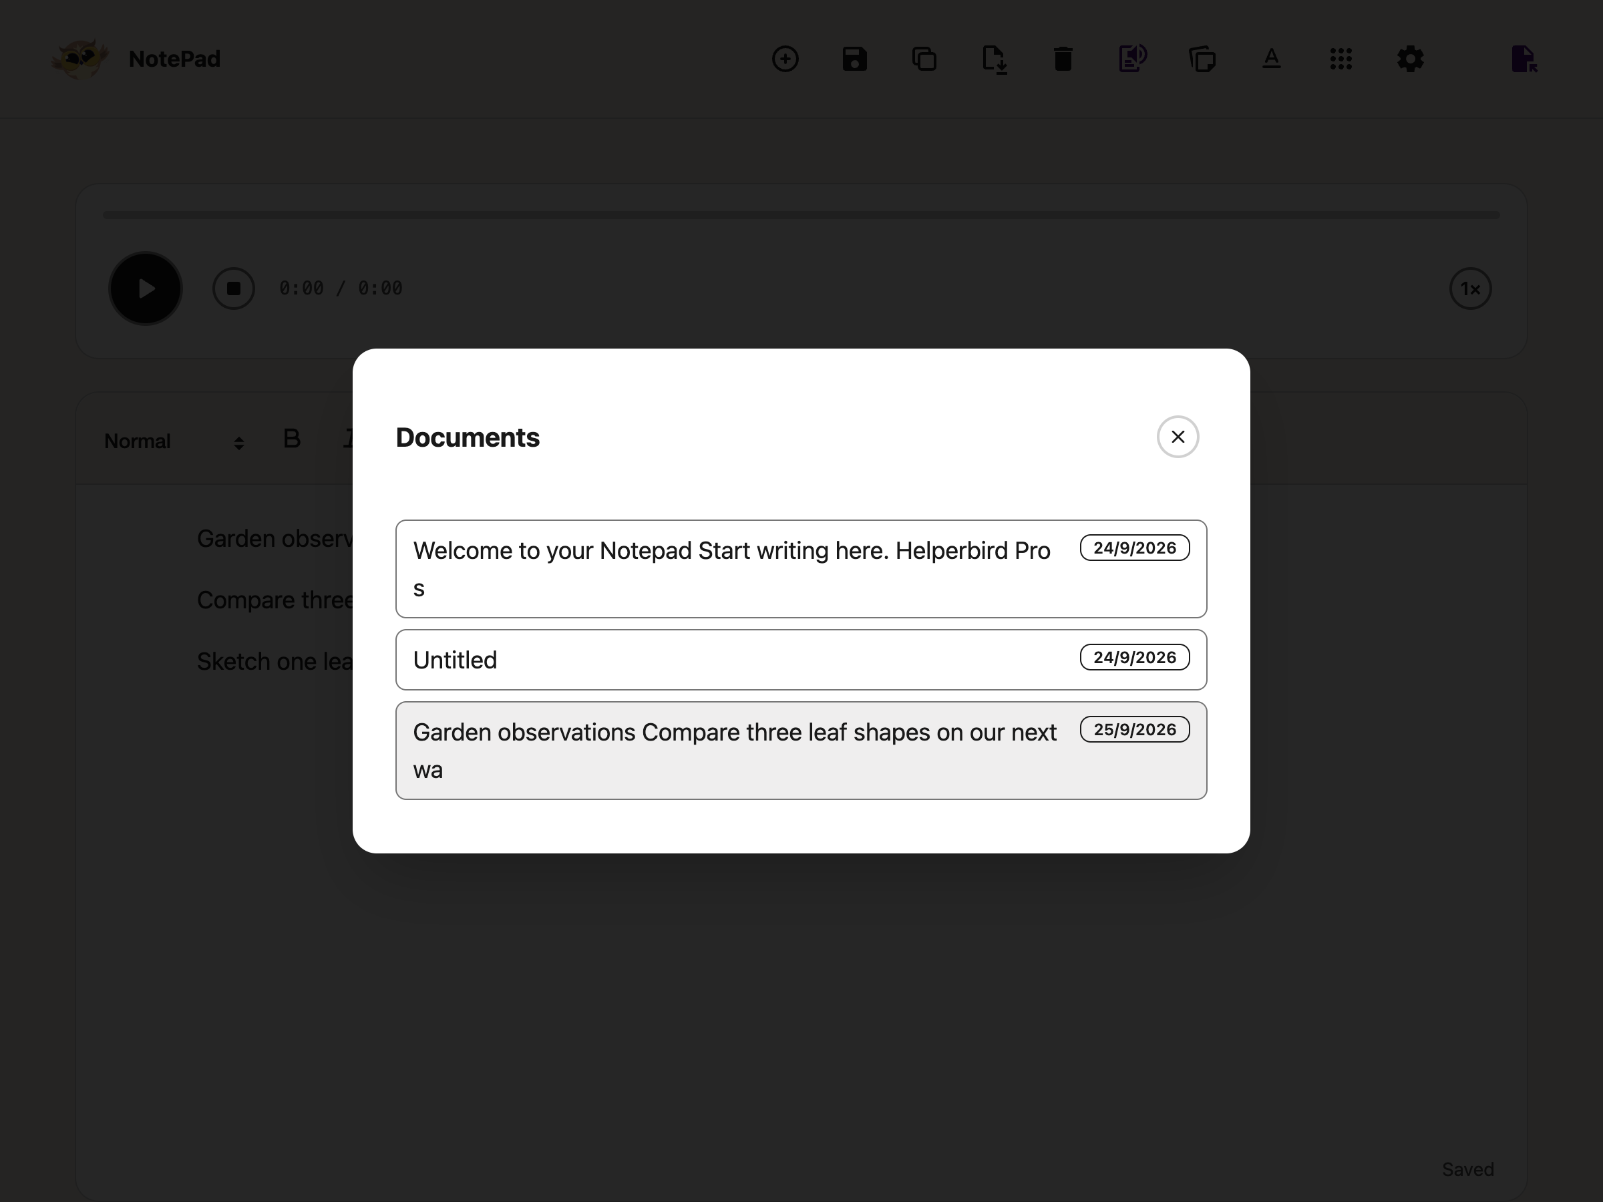The width and height of the screenshot is (1603, 1202).
Task: Click the purple document icon at top right
Action: point(1524,59)
